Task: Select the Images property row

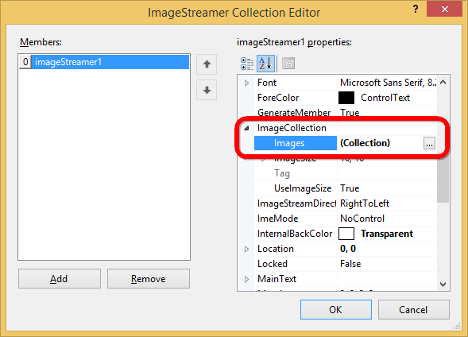Action: (x=345, y=143)
